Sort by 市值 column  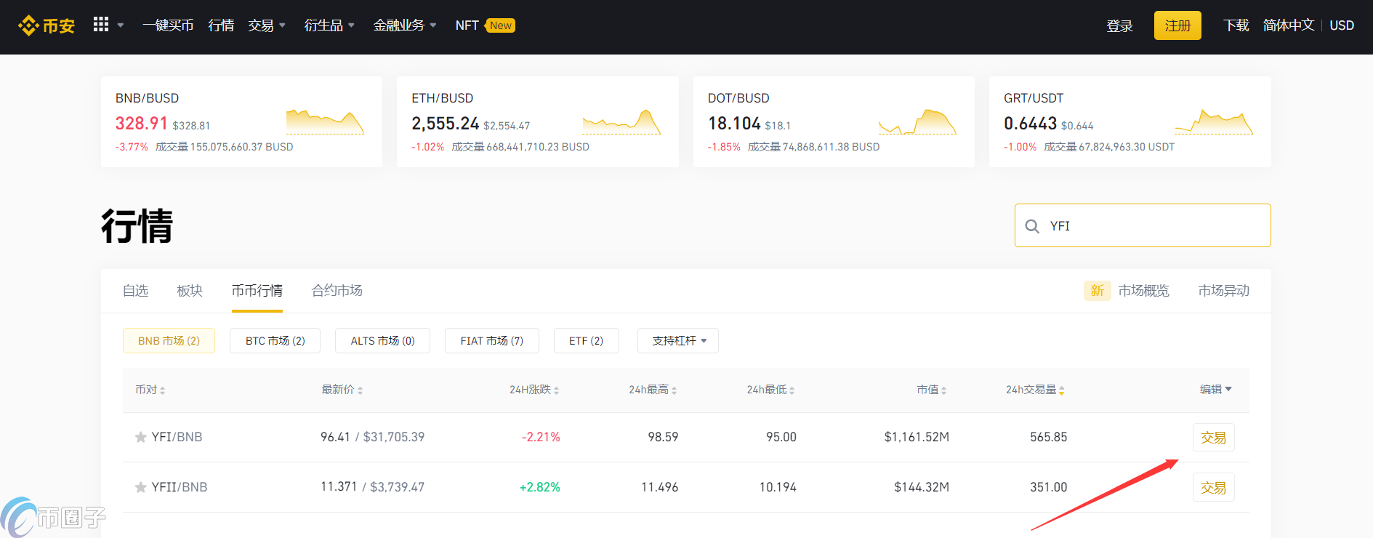click(x=931, y=390)
